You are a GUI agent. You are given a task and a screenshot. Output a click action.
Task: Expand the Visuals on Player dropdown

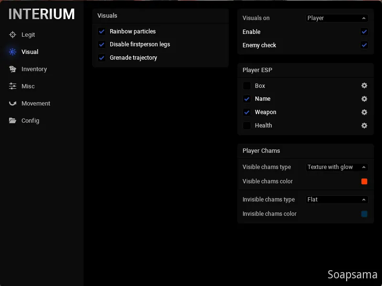[337, 18]
